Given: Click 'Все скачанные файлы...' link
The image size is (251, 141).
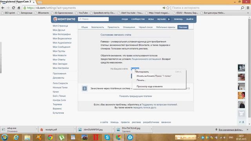Looking at the screenshot, I should pos(231,130).
